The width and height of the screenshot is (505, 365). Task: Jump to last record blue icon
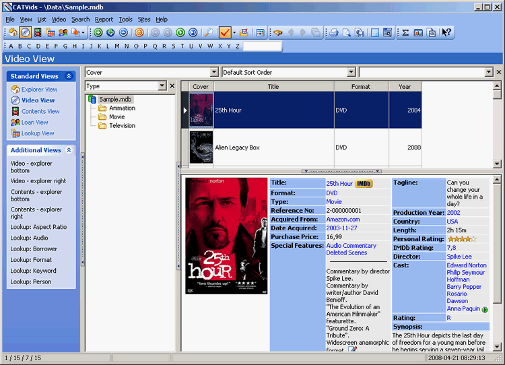point(193,32)
